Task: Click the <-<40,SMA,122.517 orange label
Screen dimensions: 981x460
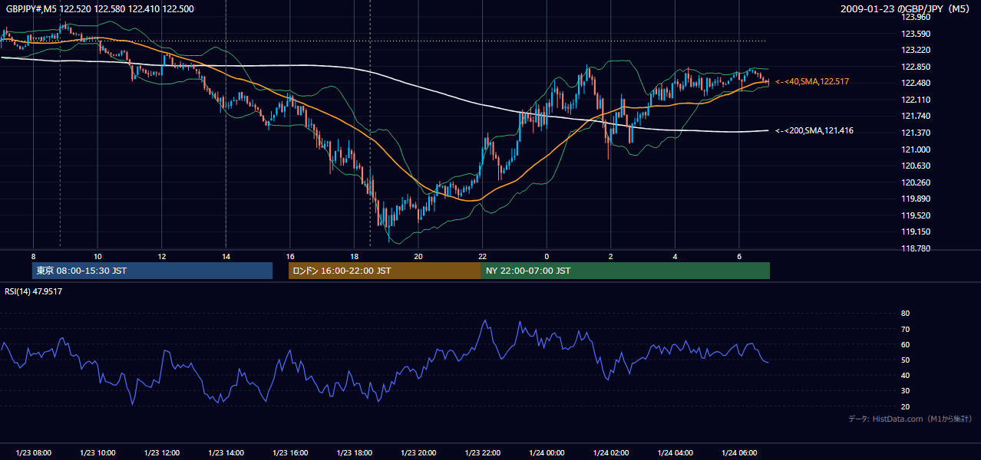Action: (x=812, y=81)
